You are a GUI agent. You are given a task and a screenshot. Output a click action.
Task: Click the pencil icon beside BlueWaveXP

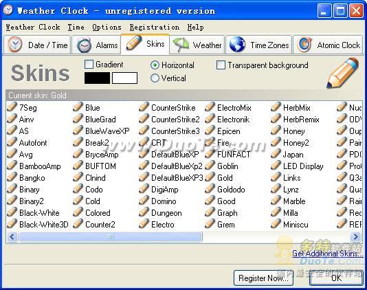click(78, 131)
